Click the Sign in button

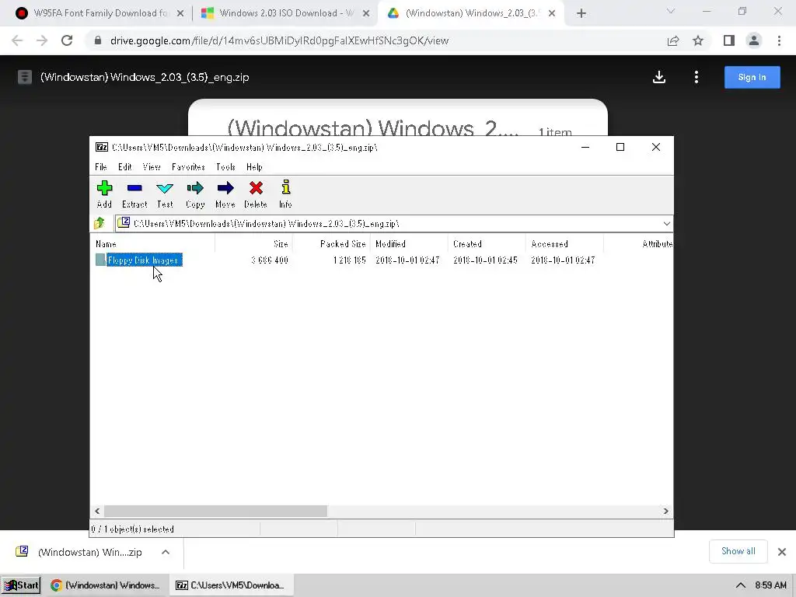pyautogui.click(x=752, y=77)
